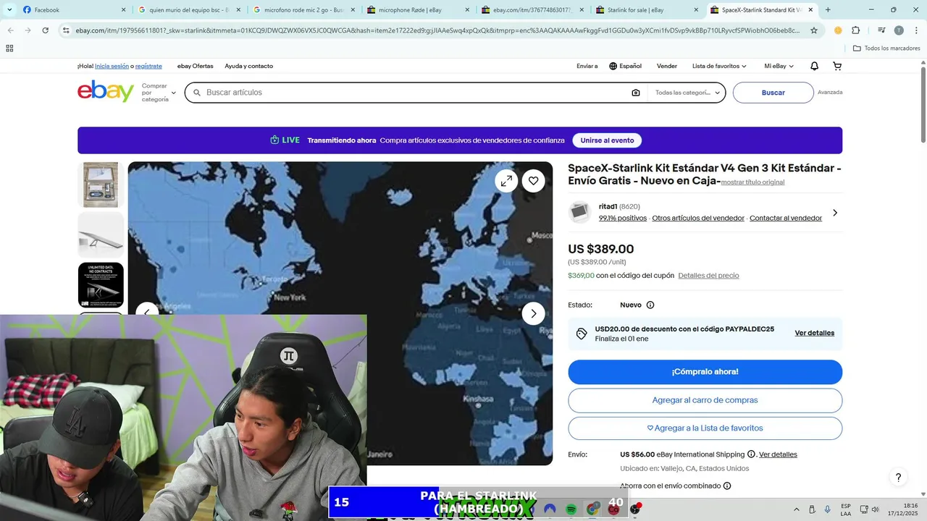Click the blue Buscar button
The image size is (927, 521).
[773, 93]
